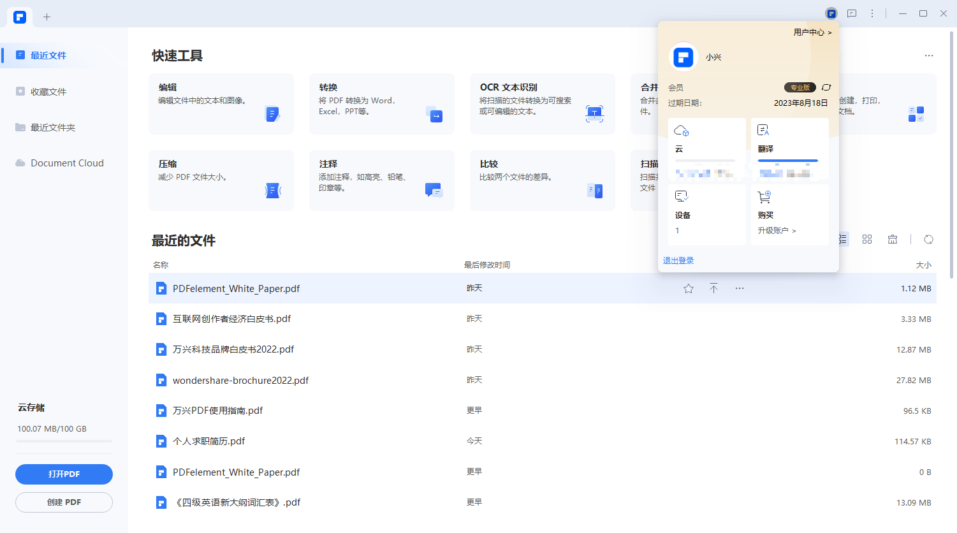Switch to the 收藏文件 sidebar section
Screen dimensions: 957x533
[x=48, y=91]
